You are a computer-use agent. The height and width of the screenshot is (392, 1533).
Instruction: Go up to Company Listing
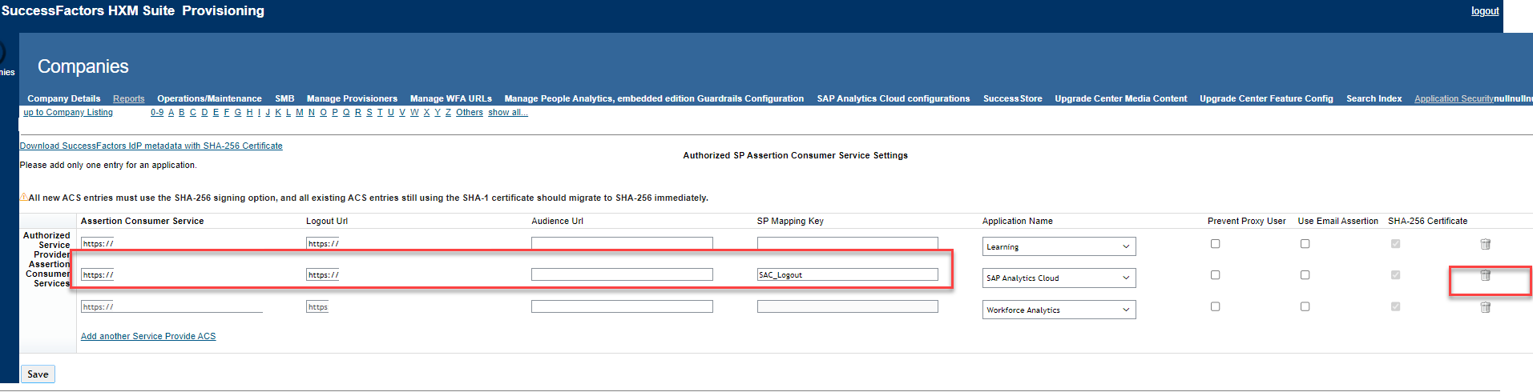[x=68, y=112]
